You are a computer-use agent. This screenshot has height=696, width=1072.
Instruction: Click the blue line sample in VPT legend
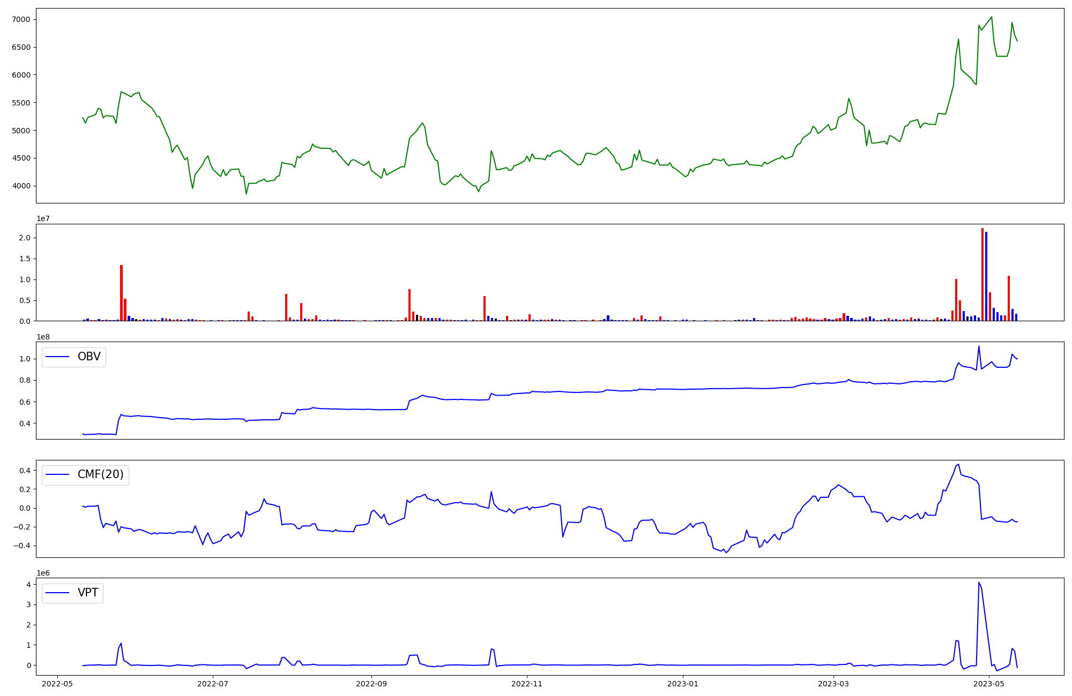pos(58,593)
